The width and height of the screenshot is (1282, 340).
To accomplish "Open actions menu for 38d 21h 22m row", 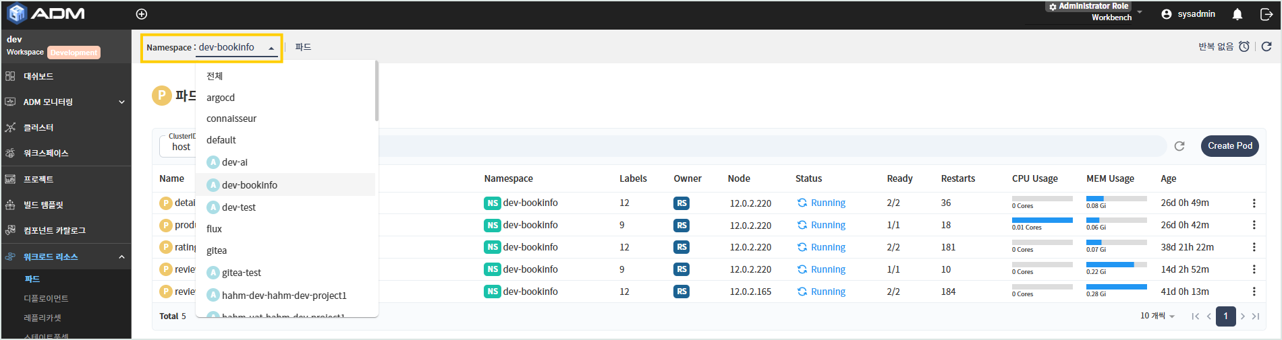I will pyautogui.click(x=1254, y=247).
